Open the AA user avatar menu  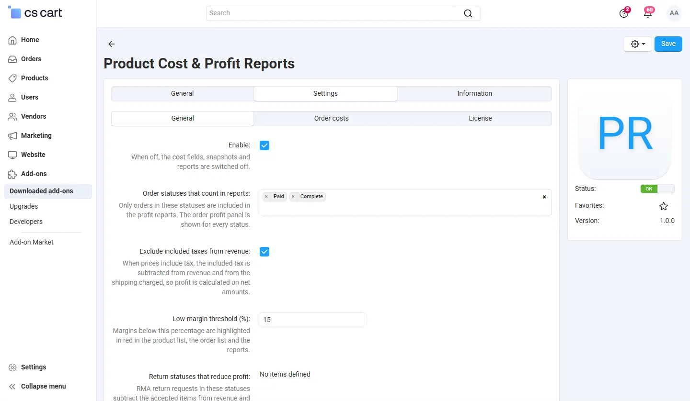tap(674, 13)
